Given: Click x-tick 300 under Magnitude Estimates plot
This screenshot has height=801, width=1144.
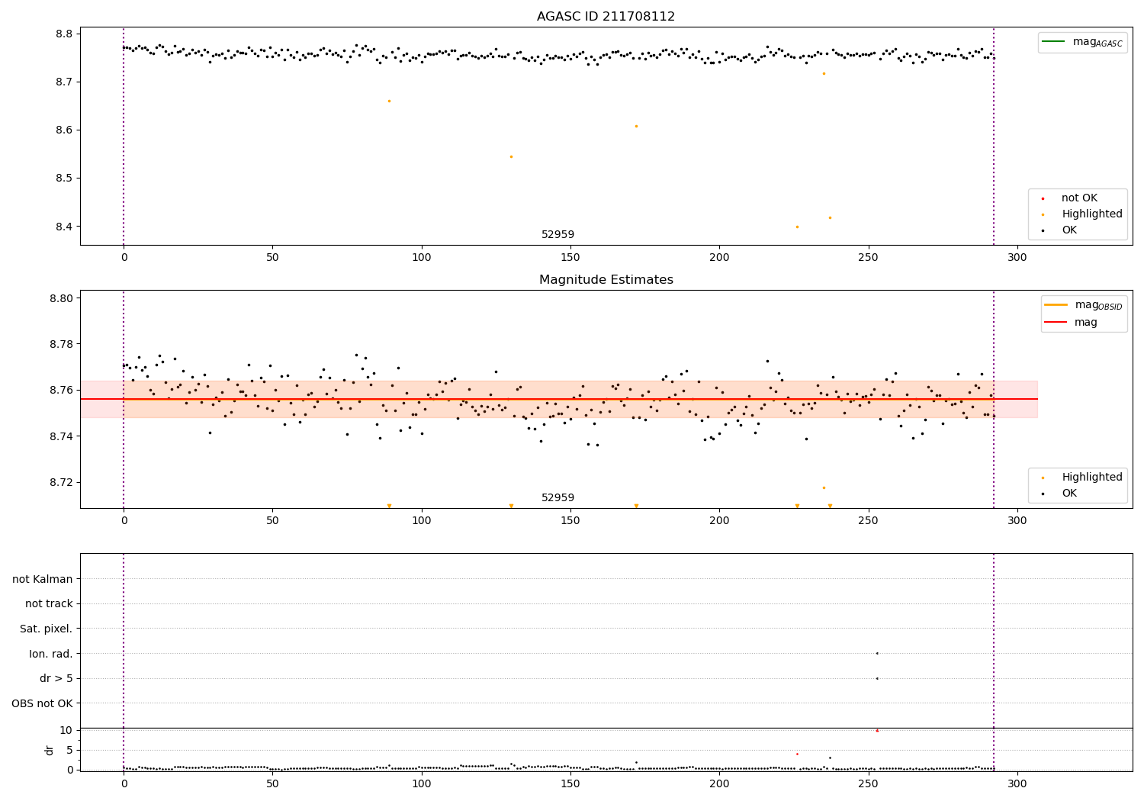Looking at the screenshot, I should tap(1017, 521).
